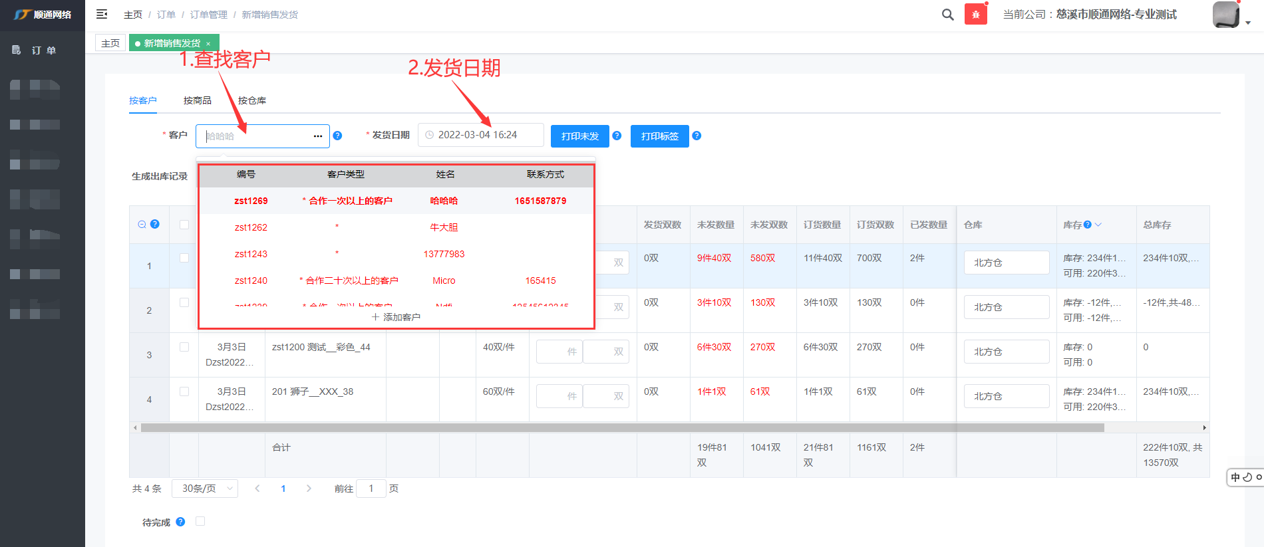
Task: Click the red bug report icon
Action: 975,15
